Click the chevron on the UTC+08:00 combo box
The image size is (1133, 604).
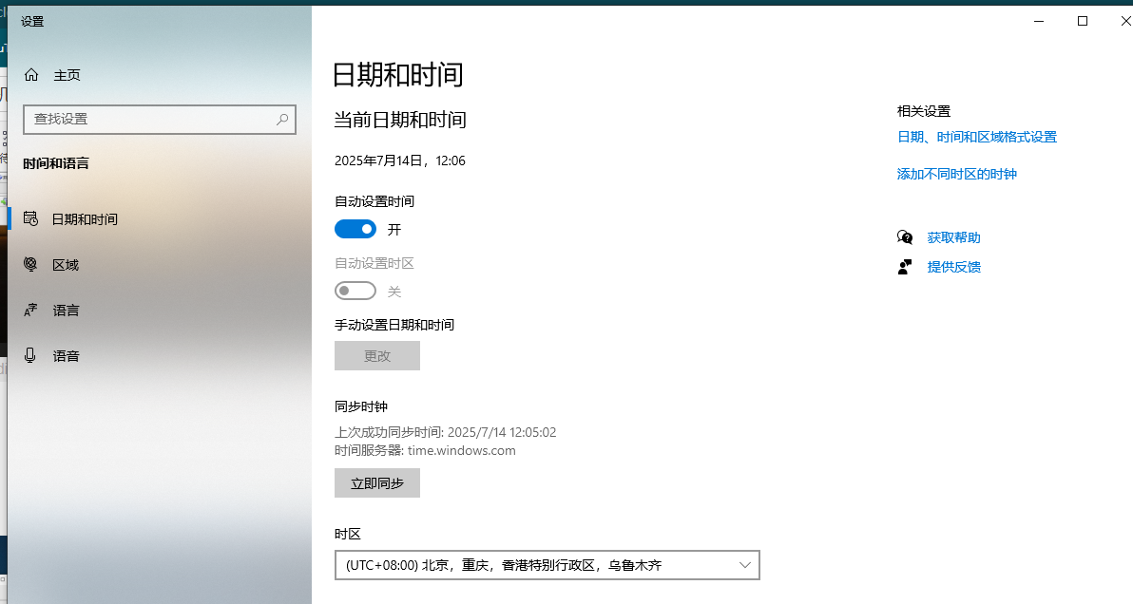[x=744, y=564]
